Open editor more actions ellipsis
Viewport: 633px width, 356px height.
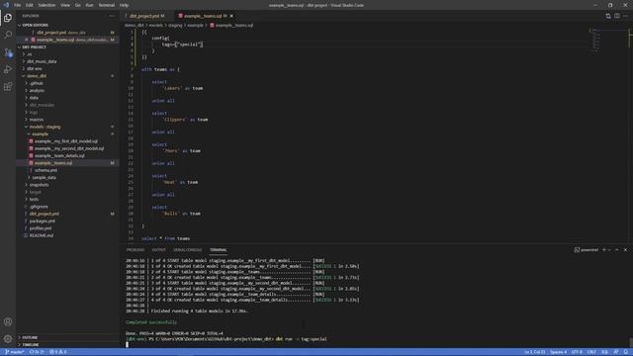625,16
